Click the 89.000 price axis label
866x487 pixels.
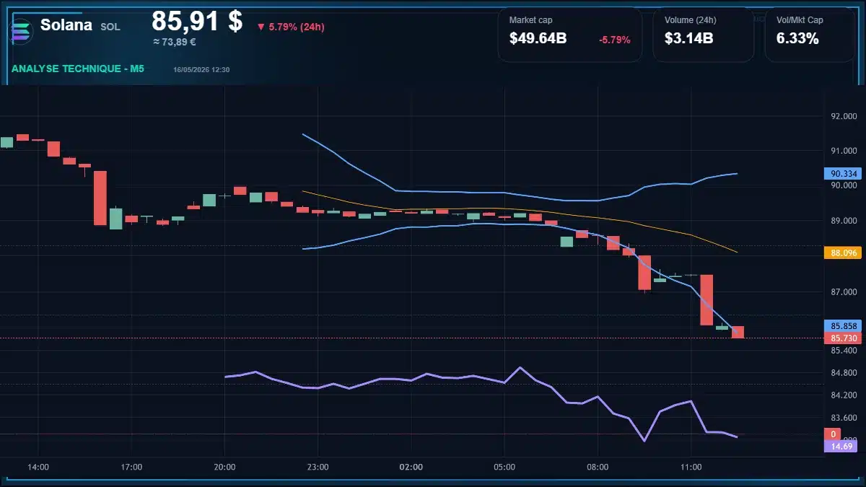pyautogui.click(x=844, y=221)
